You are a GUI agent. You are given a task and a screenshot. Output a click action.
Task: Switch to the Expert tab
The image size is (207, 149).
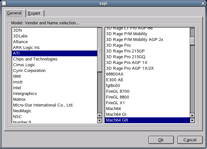(x=35, y=13)
